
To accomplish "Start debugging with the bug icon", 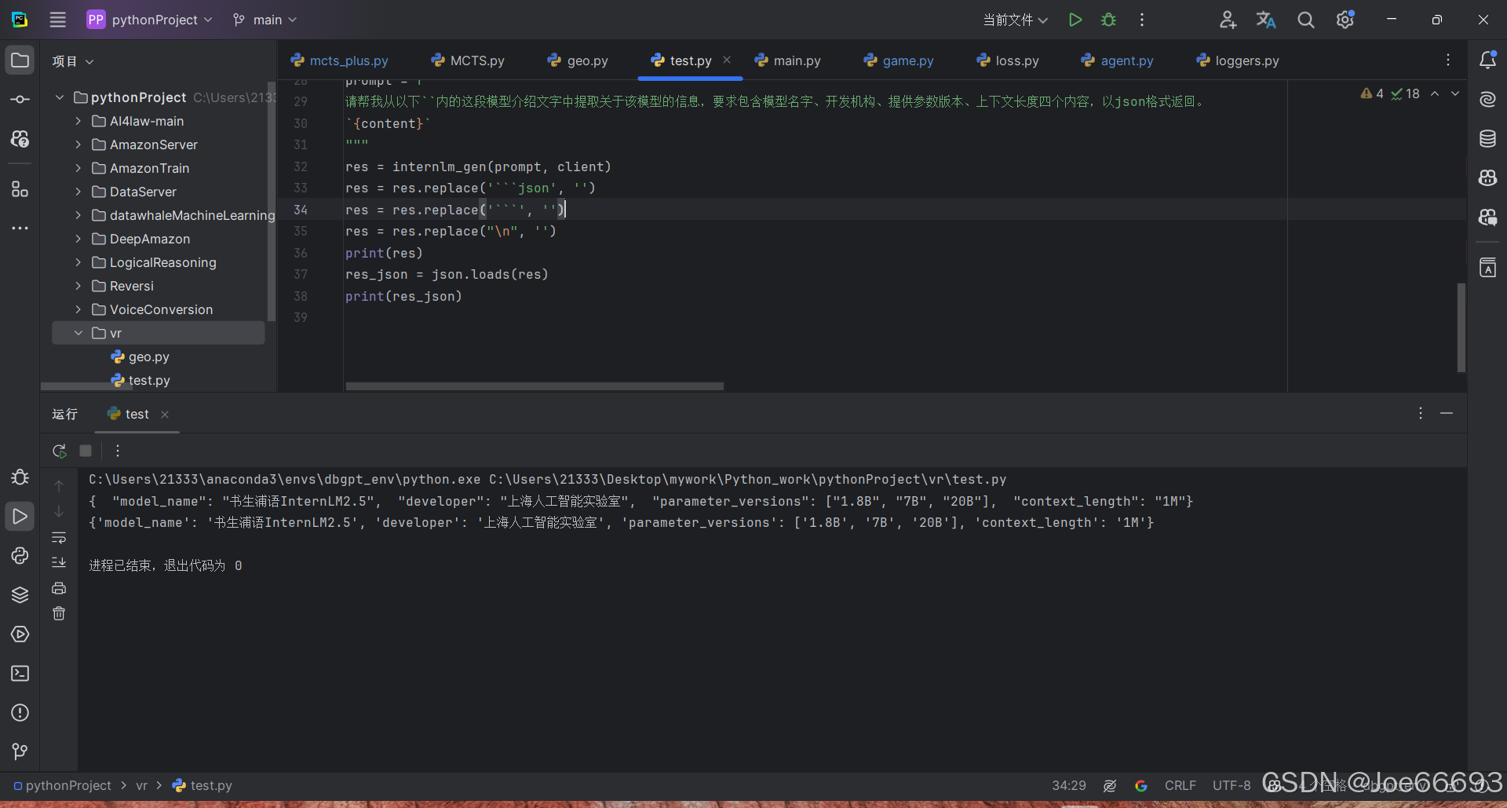I will [1108, 20].
